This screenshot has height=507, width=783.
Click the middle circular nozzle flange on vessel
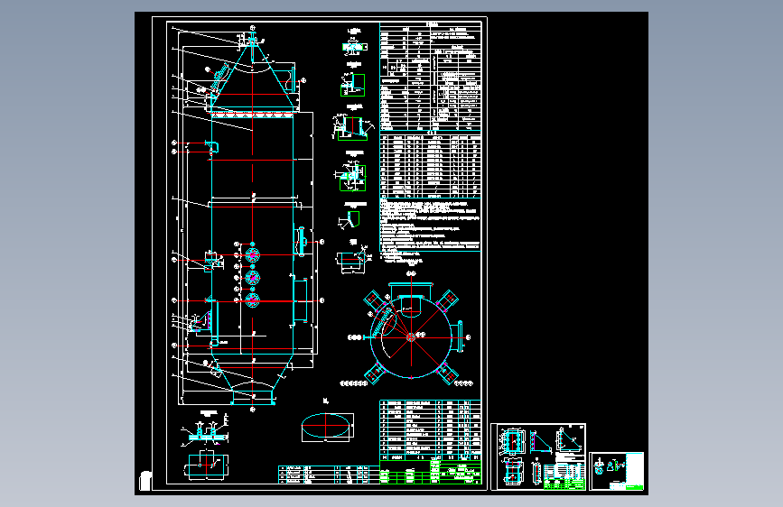point(253,278)
